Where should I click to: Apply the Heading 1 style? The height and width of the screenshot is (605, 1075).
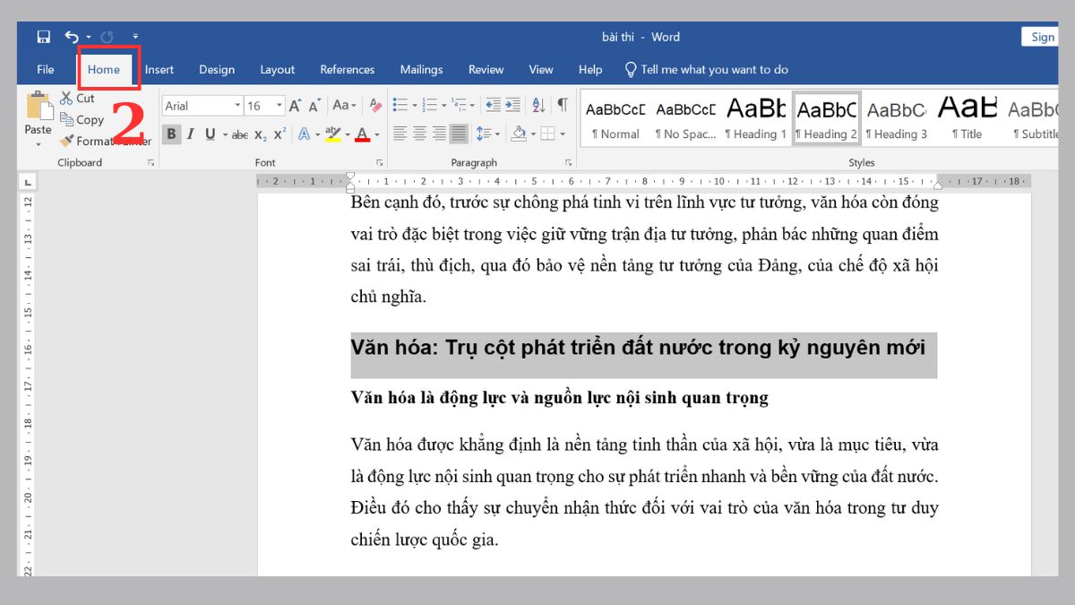coord(755,120)
